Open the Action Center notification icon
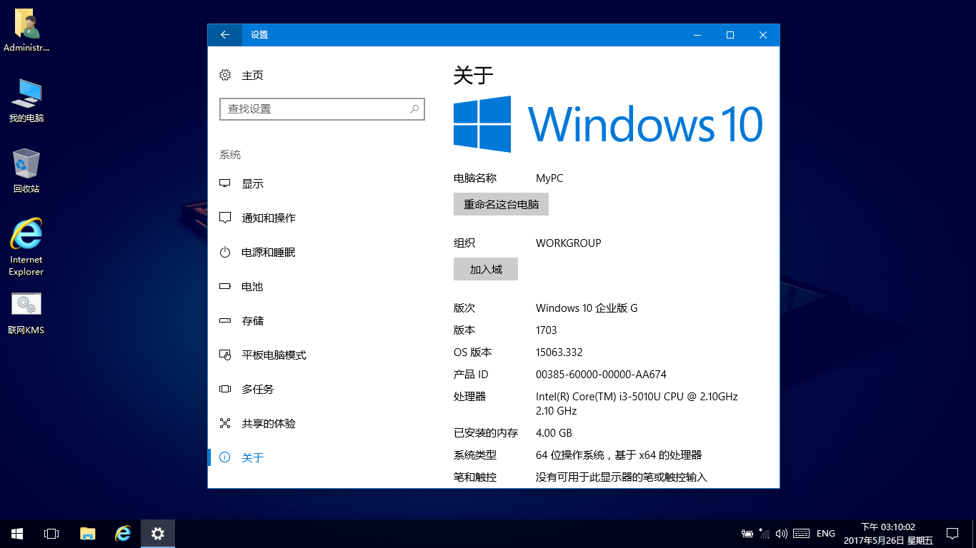 pyautogui.click(x=952, y=534)
